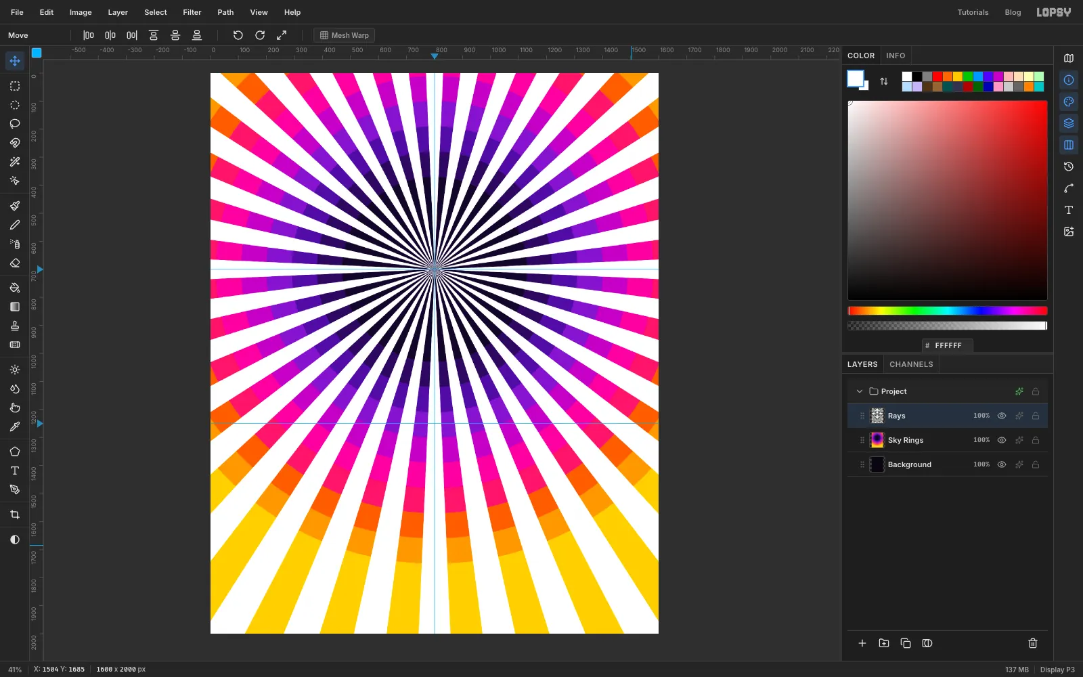Select the Eyedropper tool
Viewport: 1083px width, 677px height.
coord(15,427)
